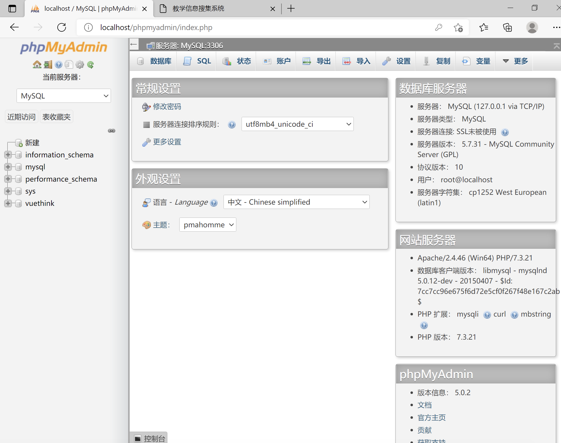The image size is (561, 443).
Task: Expand the mysql database node
Action: point(8,167)
